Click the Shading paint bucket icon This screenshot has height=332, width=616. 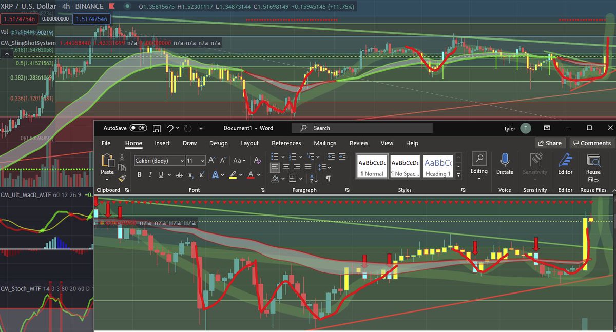tap(275, 178)
